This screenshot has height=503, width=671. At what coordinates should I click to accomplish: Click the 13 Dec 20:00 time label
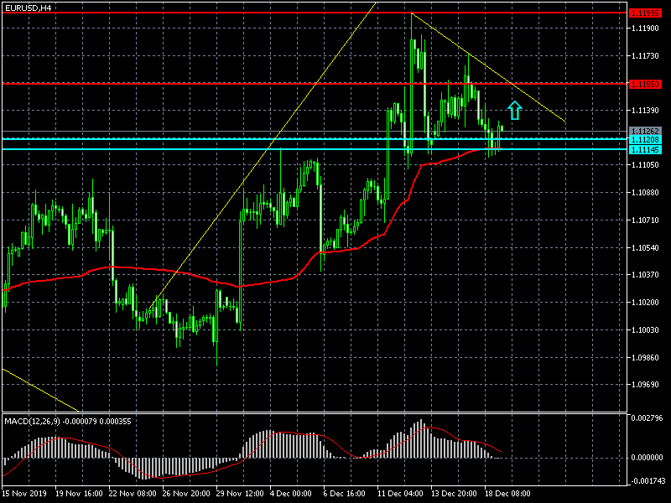454,494
